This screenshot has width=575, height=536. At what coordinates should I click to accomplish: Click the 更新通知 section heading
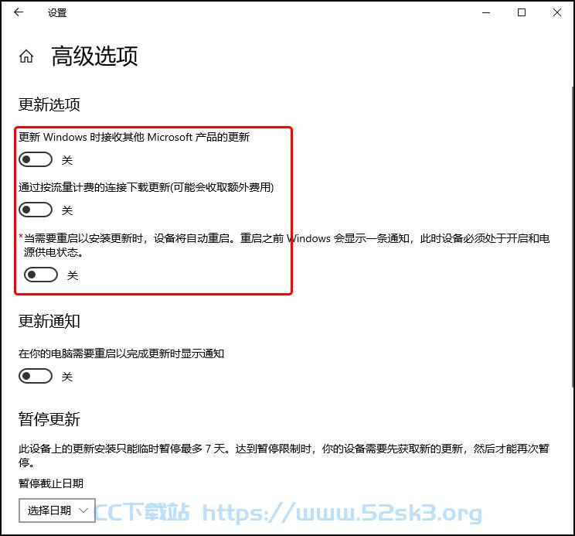tap(49, 321)
